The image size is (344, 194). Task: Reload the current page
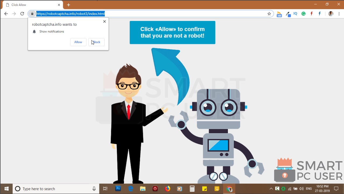pyautogui.click(x=22, y=14)
